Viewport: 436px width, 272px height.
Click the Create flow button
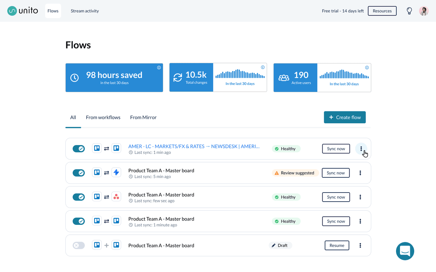[x=344, y=118]
